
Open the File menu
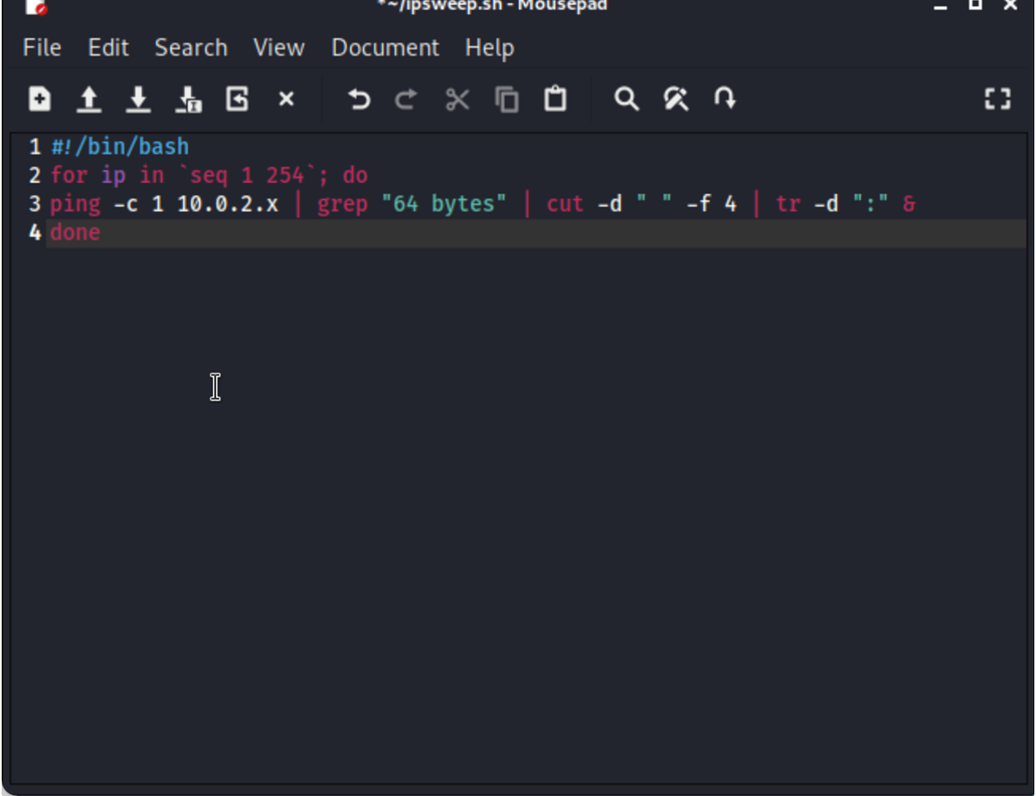(x=41, y=47)
